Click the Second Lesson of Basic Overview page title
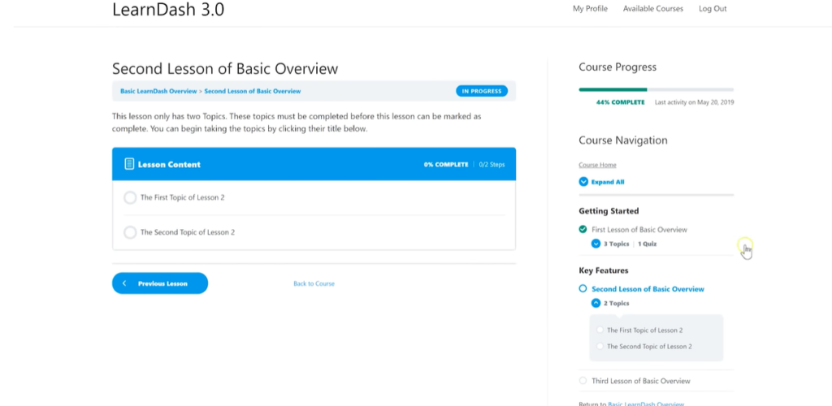Screen dimensions: 832x406 coord(225,69)
